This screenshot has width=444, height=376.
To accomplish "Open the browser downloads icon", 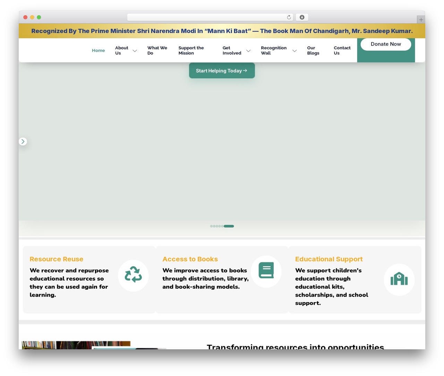I will pos(302,17).
